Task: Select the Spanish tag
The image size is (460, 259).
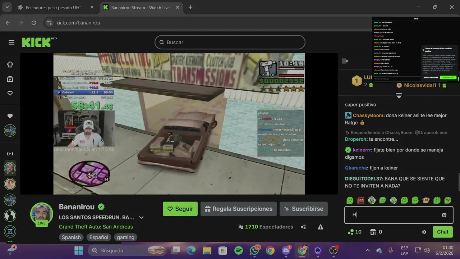Action: tap(71, 237)
